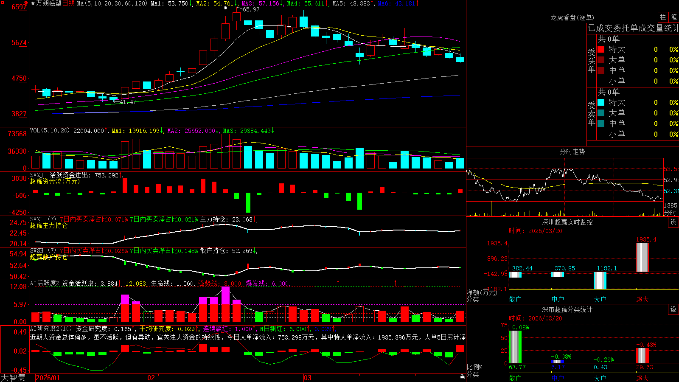Select the teal 中单 sell-order swatch
This screenshot has width=679, height=382.
coord(601,124)
